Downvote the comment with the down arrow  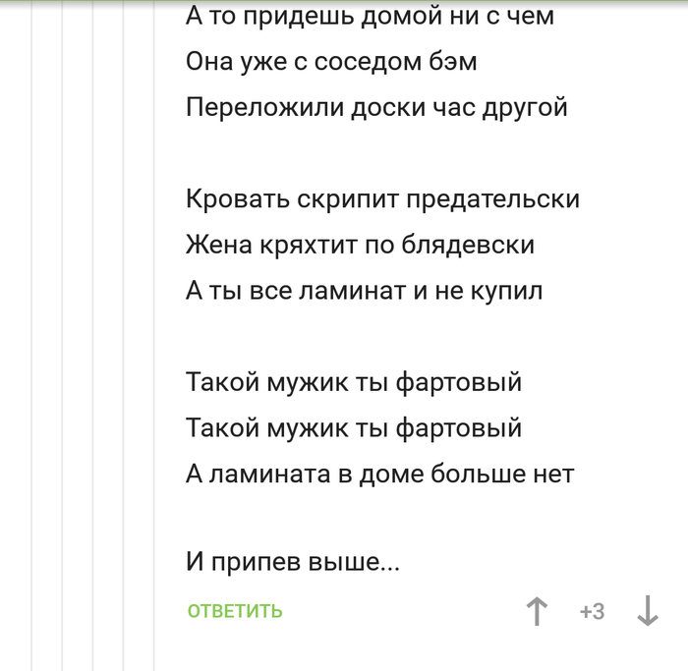[x=647, y=612]
